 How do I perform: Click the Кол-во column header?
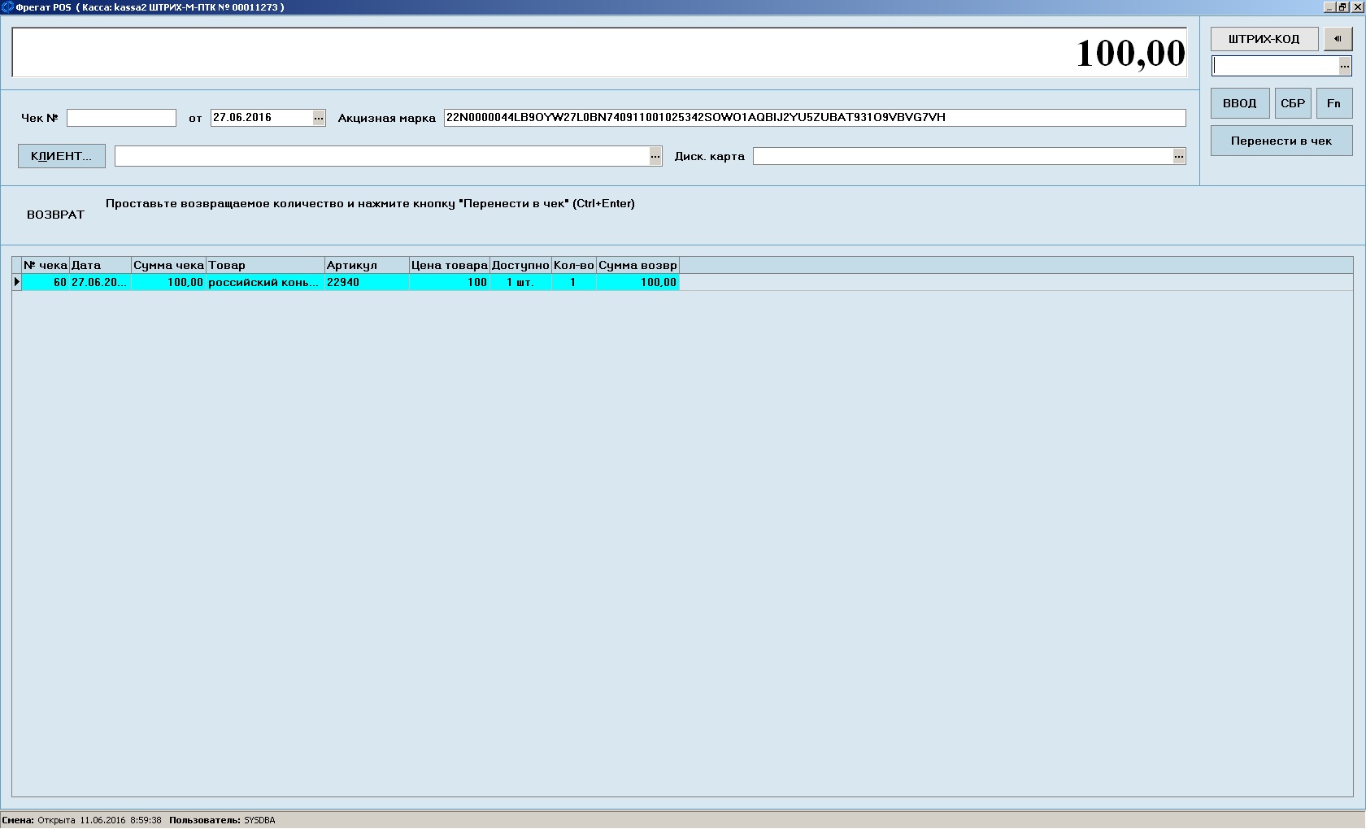[574, 265]
